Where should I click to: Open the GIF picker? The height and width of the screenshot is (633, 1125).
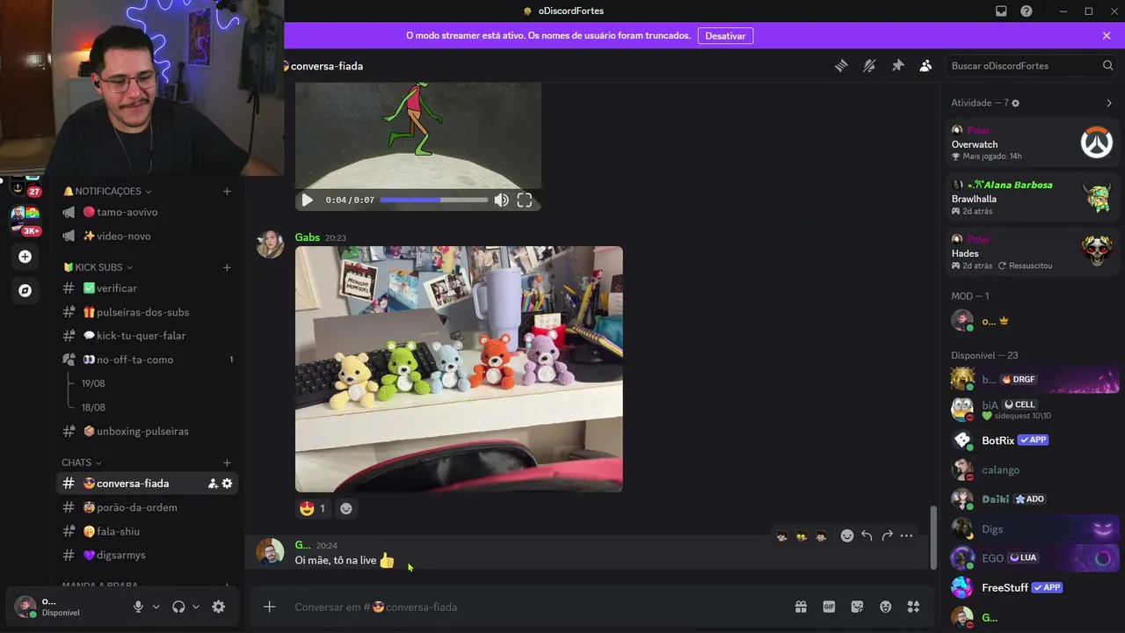(x=829, y=607)
